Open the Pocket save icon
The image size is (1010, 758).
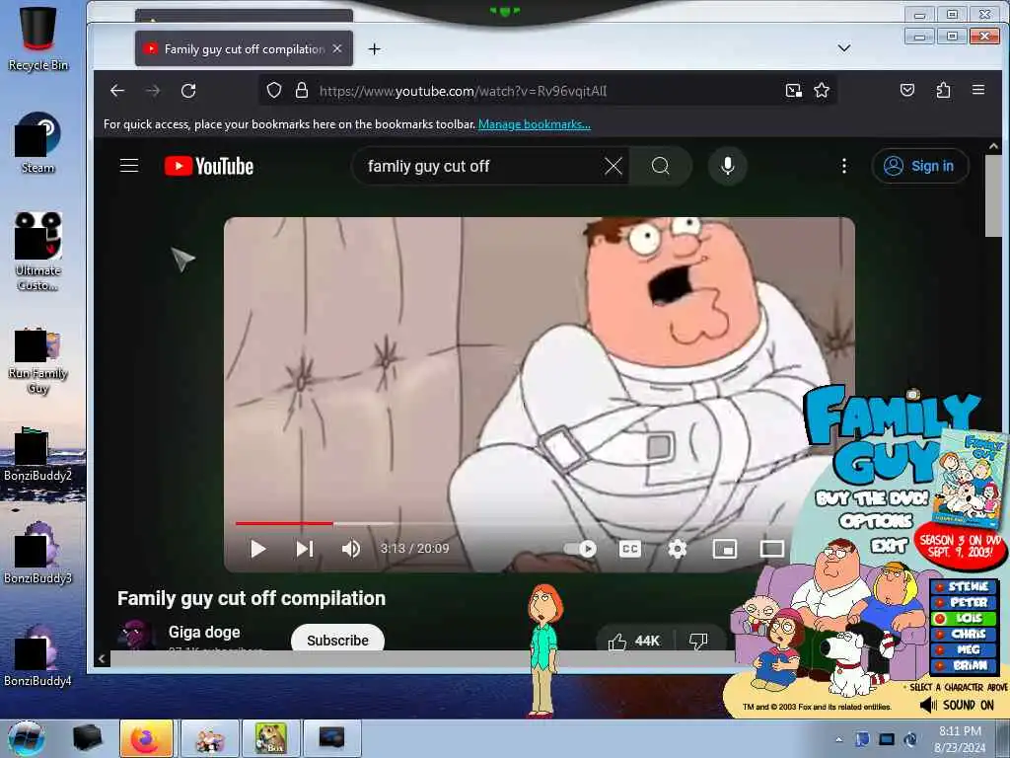[907, 90]
